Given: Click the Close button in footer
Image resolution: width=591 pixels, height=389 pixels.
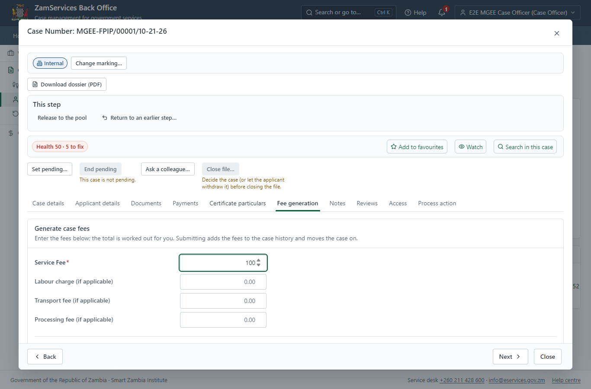Looking at the screenshot, I should pyautogui.click(x=548, y=357).
